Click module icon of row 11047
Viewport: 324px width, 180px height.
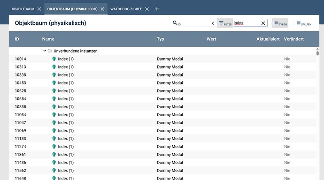[x=54, y=123]
